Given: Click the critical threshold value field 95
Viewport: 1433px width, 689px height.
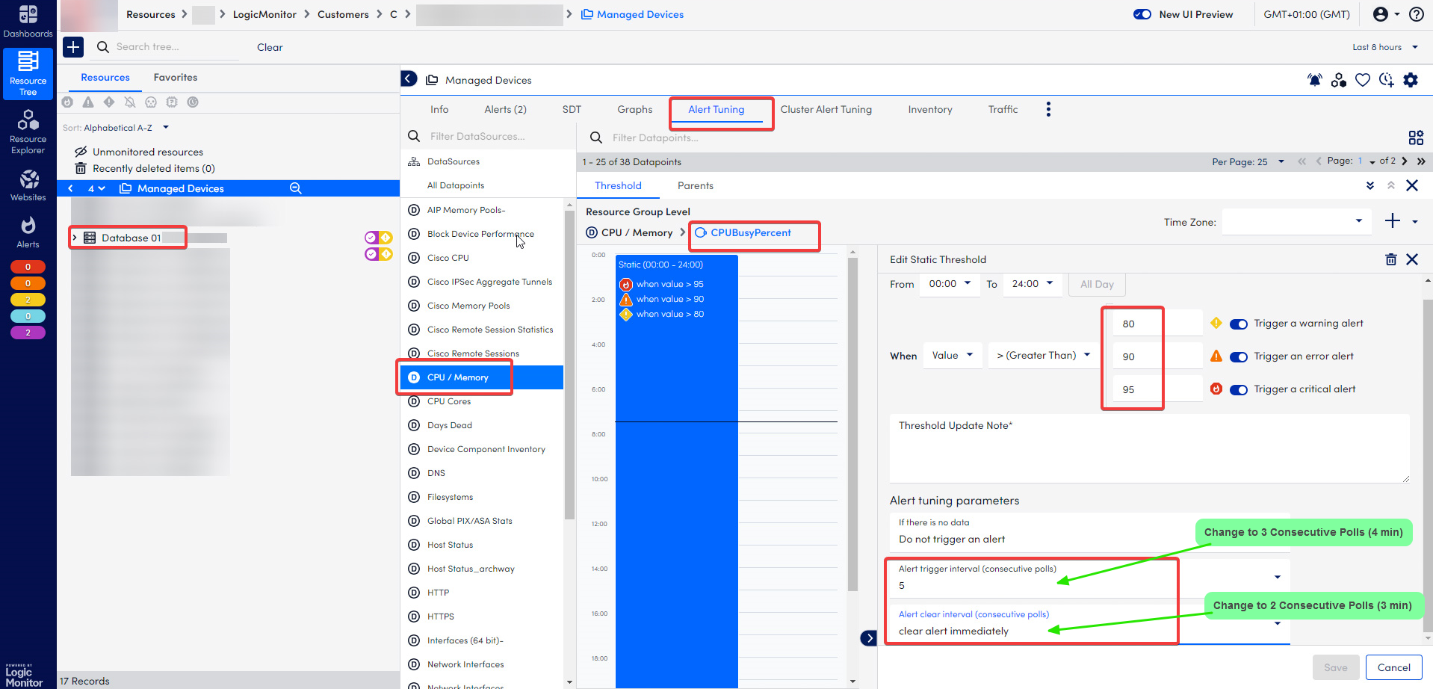Looking at the screenshot, I should (x=1157, y=389).
